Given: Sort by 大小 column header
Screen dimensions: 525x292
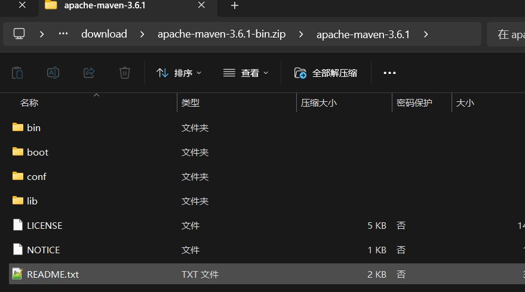Looking at the screenshot, I should tap(465, 103).
